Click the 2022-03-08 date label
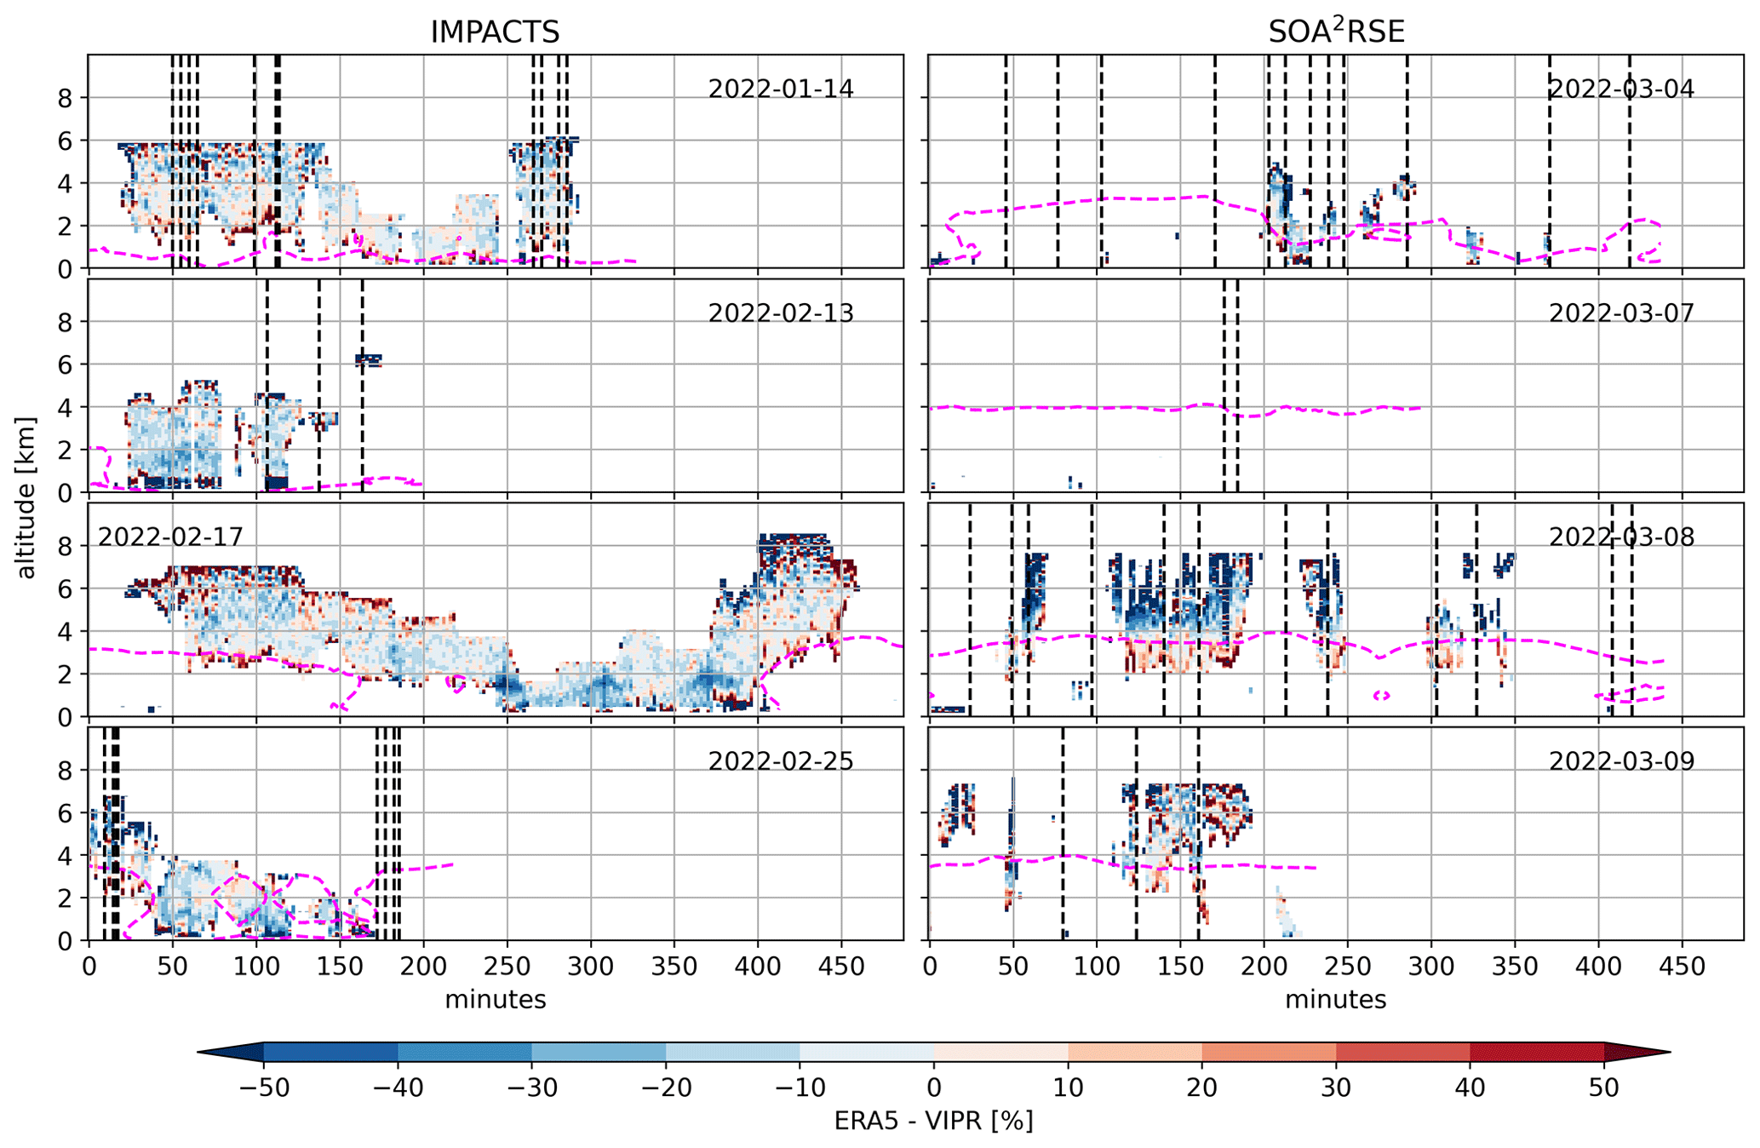The image size is (1760, 1148). (x=1620, y=537)
